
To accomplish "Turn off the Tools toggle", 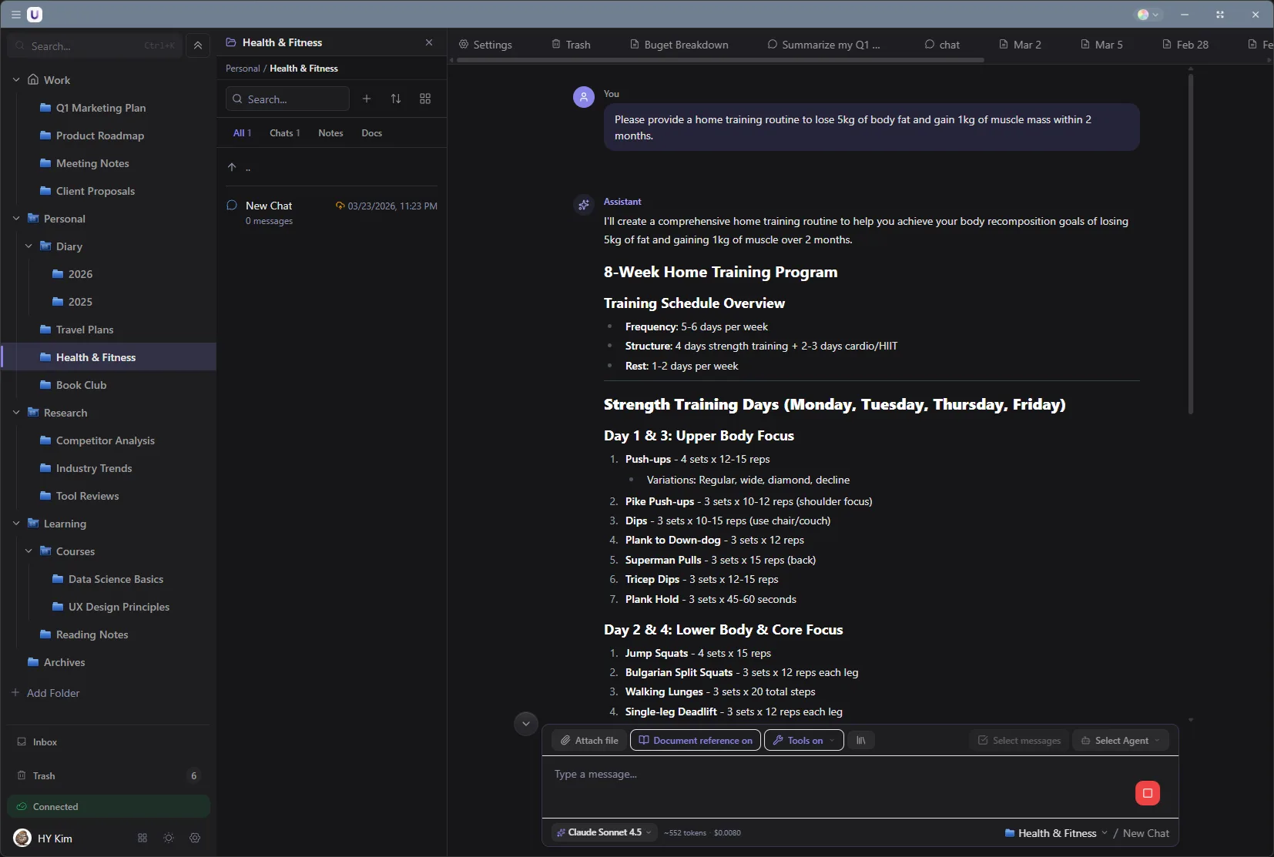I will [x=803, y=740].
